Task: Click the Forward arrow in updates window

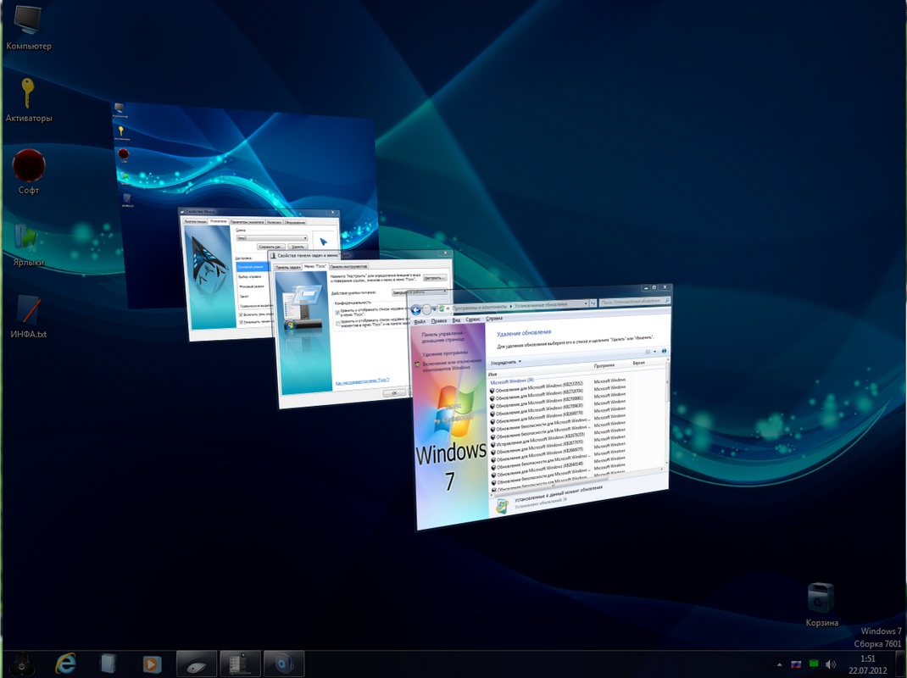Action: (427, 309)
